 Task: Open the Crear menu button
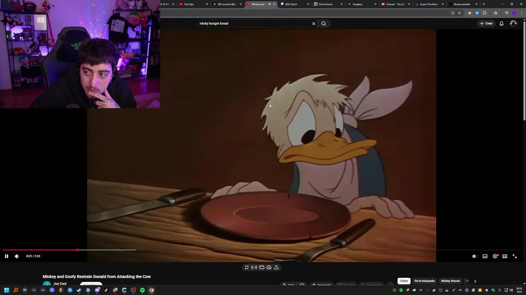coord(486,23)
